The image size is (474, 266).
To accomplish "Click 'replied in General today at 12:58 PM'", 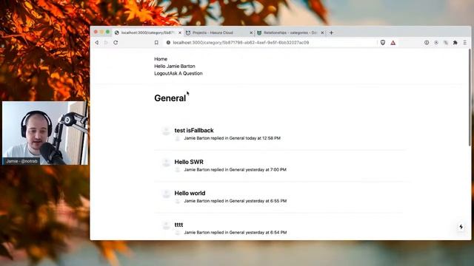I will coord(245,138).
